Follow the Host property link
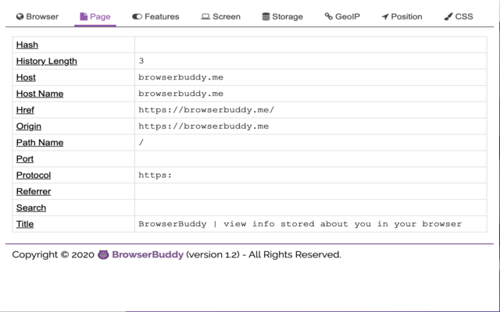 click(x=26, y=77)
